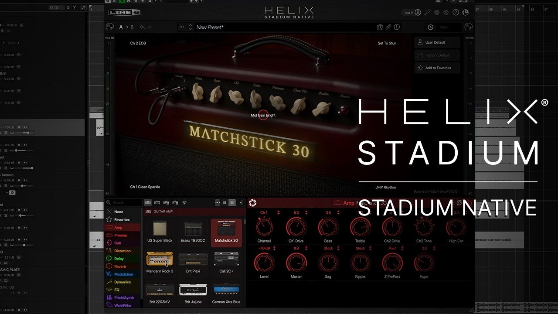Click the search magnifier in DAW toolbar
The width and height of the screenshot is (558, 314).
tap(83, 7)
